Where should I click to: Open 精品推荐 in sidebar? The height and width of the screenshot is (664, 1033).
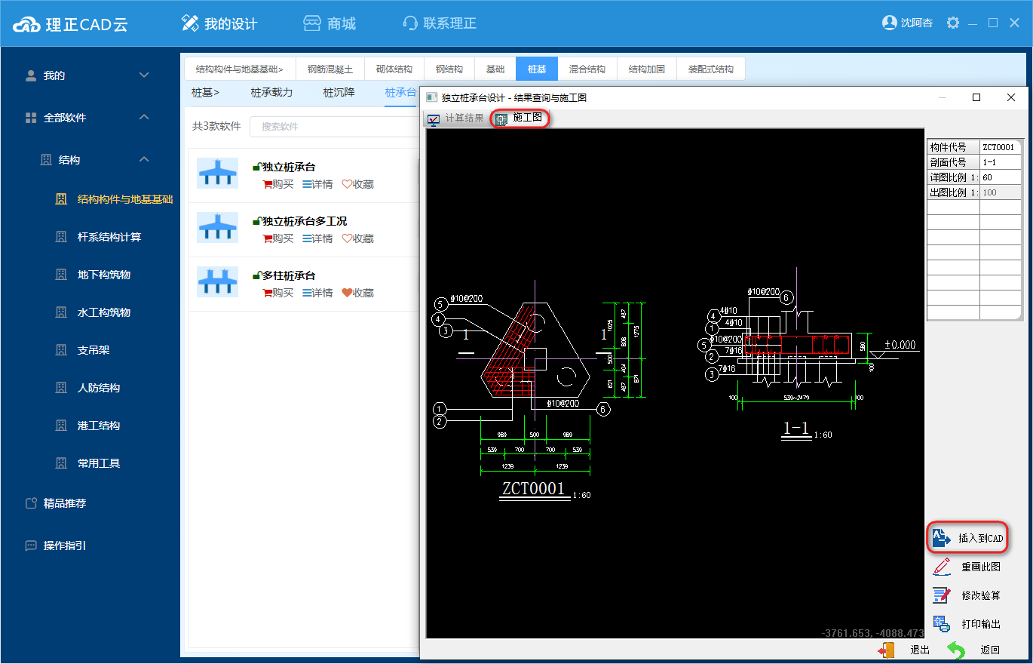pyautogui.click(x=65, y=503)
